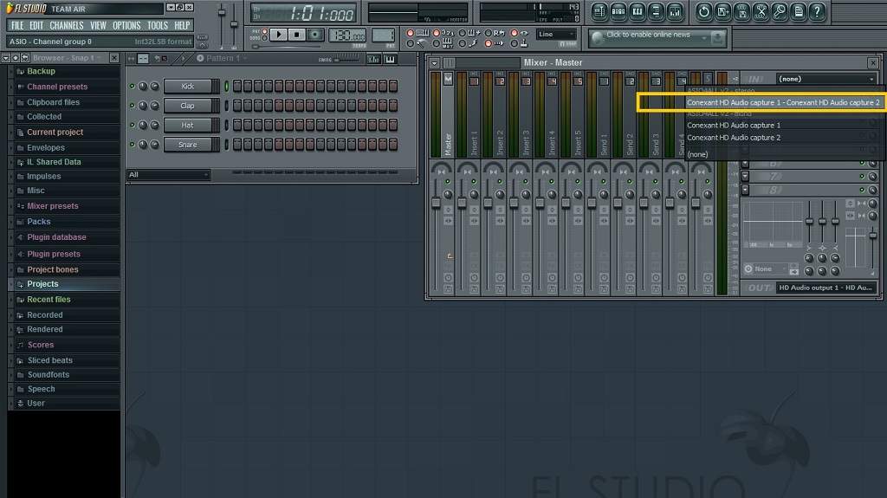The height and width of the screenshot is (498, 887).
Task: Open the All channel filter dropdown
Action: point(169,175)
